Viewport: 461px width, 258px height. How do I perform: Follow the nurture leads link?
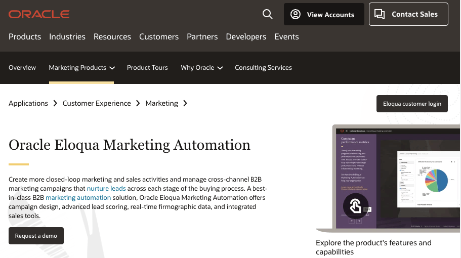106,188
